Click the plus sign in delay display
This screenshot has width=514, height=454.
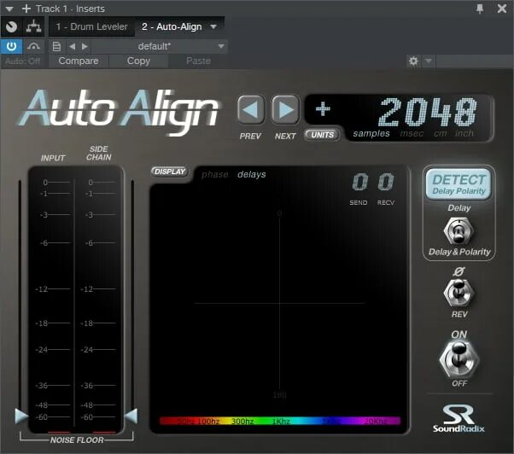pyautogui.click(x=323, y=109)
